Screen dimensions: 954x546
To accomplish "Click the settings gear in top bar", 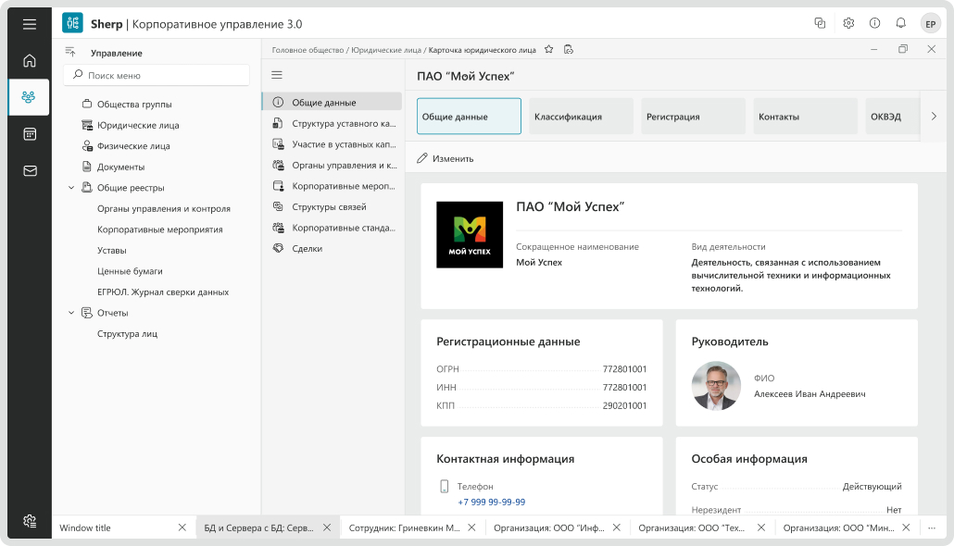I will (x=848, y=24).
